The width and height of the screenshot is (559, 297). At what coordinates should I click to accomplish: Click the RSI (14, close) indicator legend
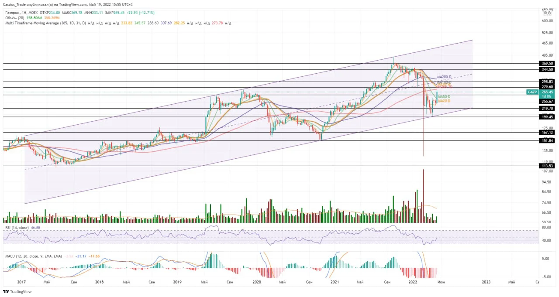pos(17,228)
